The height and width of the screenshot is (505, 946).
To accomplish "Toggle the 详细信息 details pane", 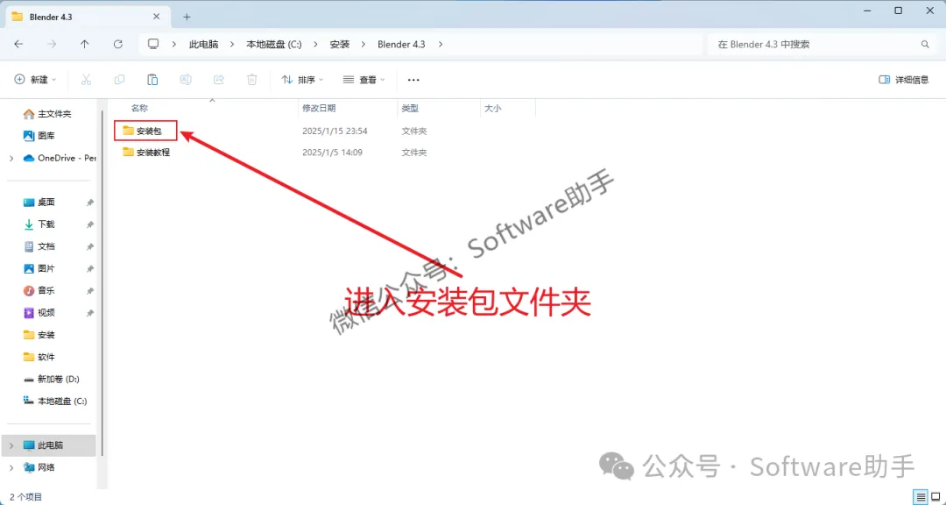I will (x=904, y=80).
